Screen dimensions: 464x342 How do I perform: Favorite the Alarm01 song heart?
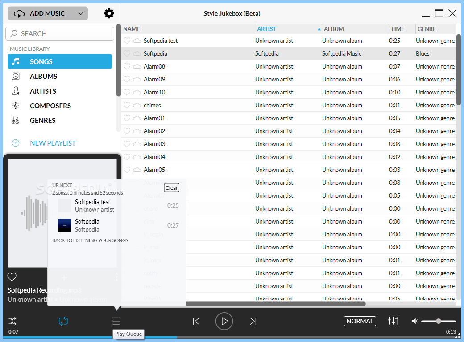127,118
